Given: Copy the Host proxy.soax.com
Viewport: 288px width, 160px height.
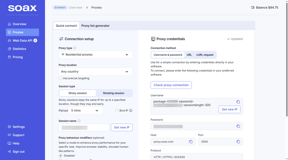Looking at the screenshot, I should [x=191, y=142].
